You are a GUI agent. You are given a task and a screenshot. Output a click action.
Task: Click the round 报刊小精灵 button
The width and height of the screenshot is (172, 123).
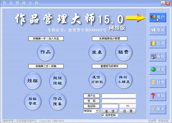[124, 80]
